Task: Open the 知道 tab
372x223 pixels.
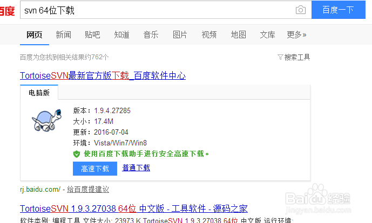Action: 121,35
